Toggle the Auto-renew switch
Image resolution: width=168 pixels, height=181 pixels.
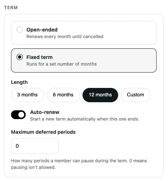pos(18,115)
